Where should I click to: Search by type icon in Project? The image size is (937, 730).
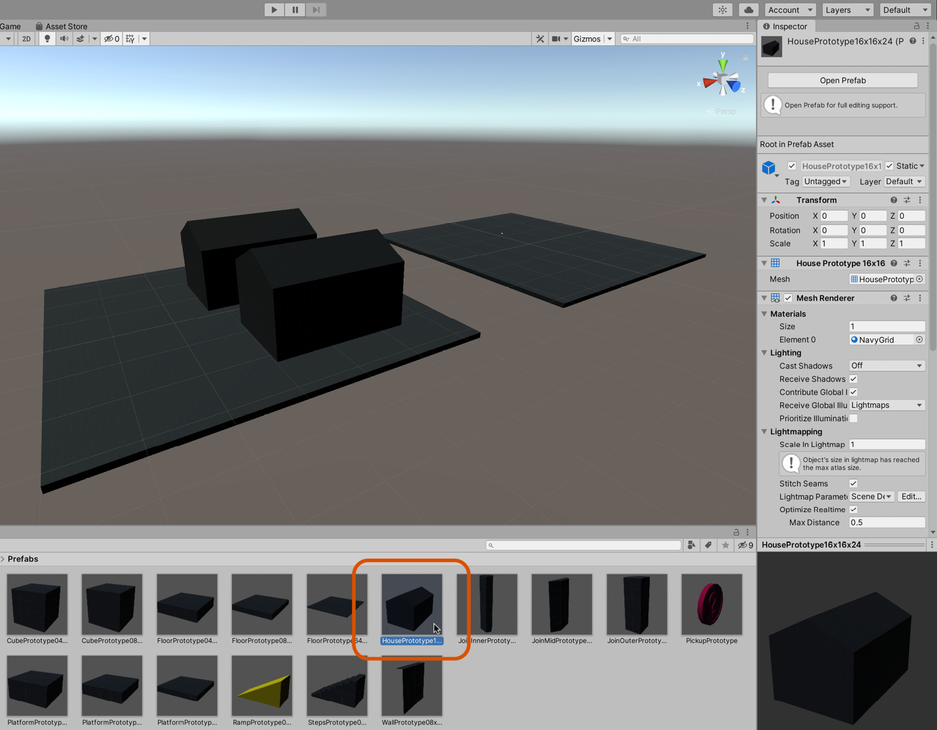[691, 545]
